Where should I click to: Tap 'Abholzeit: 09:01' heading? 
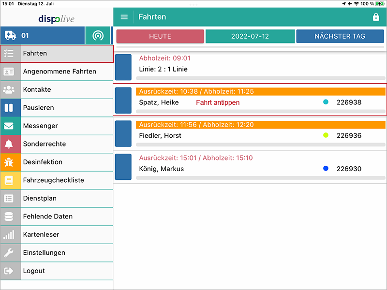click(164, 58)
